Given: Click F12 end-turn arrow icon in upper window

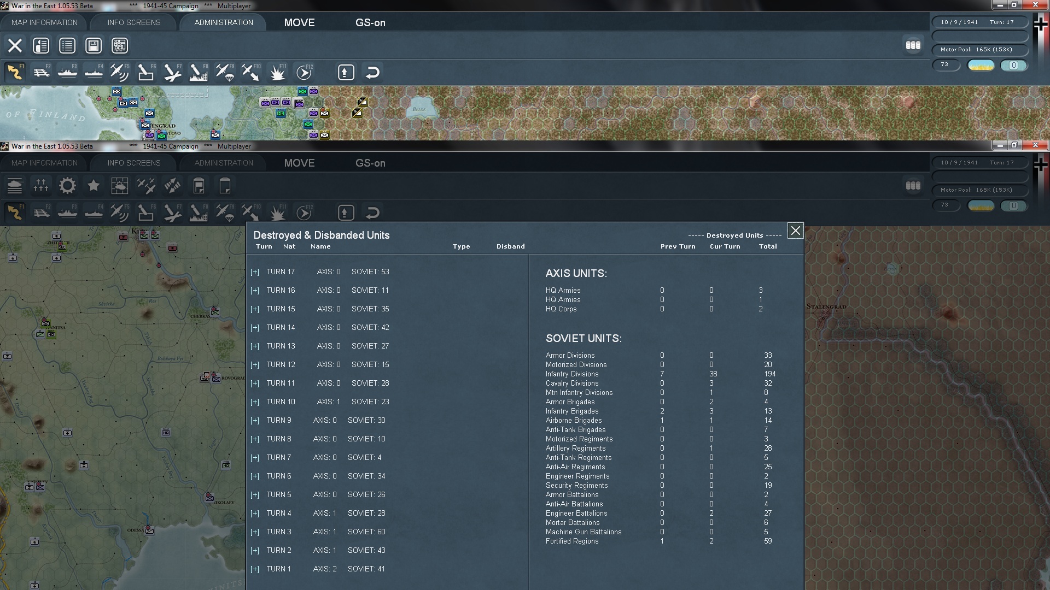Looking at the screenshot, I should tap(304, 72).
